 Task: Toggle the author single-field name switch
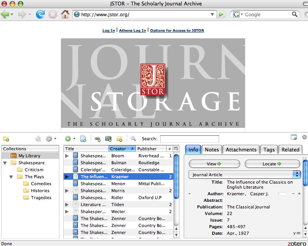pyautogui.click(x=282, y=194)
